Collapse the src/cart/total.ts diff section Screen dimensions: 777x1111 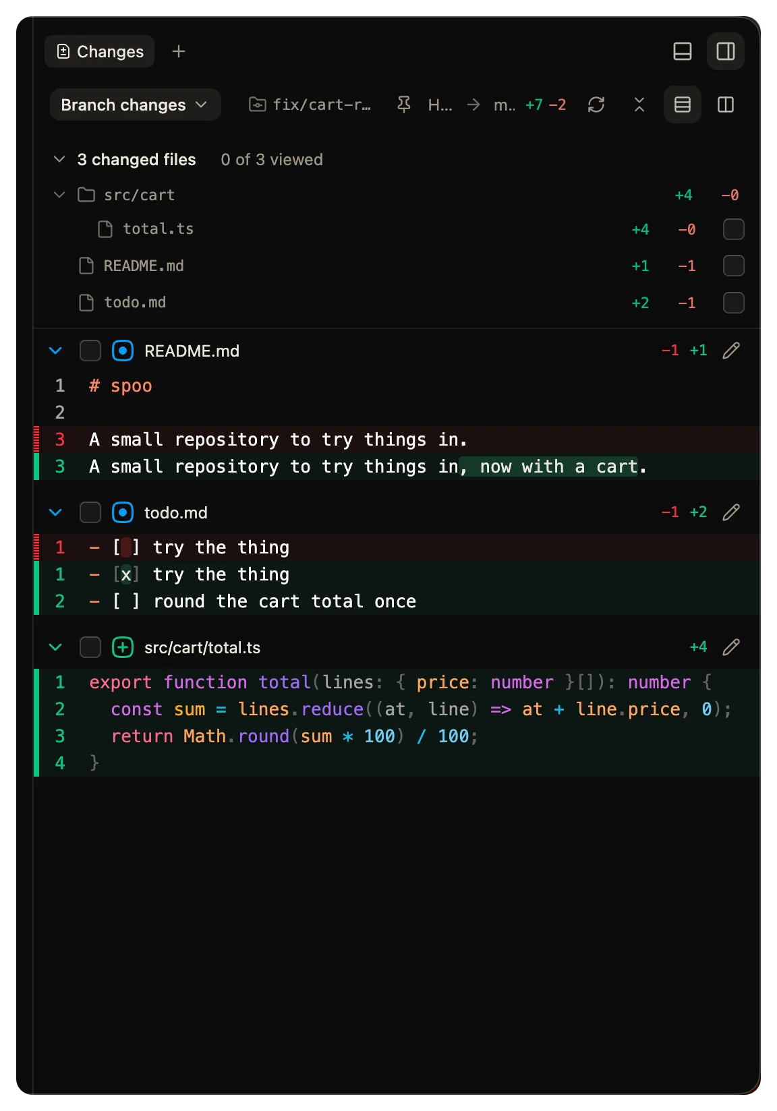click(55, 647)
